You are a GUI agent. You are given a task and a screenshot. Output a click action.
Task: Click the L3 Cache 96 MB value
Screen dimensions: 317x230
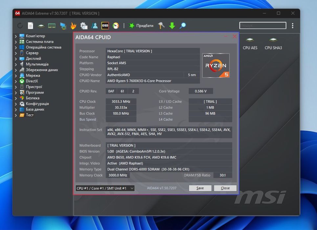tap(210, 114)
